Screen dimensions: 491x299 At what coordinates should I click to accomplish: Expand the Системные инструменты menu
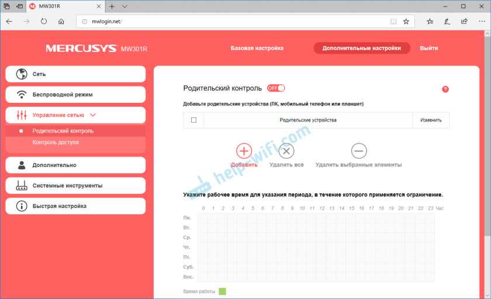(x=75, y=185)
